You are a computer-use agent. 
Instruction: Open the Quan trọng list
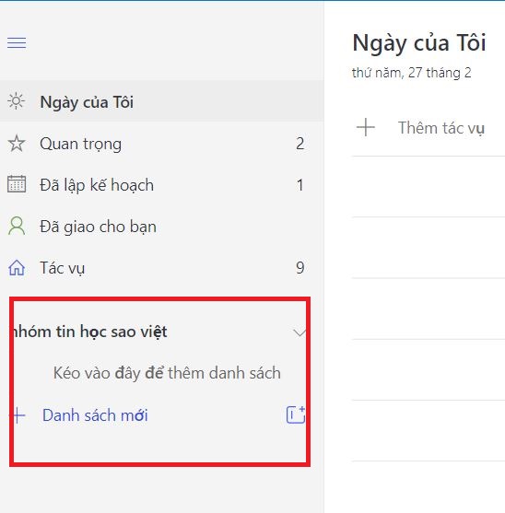click(162, 144)
